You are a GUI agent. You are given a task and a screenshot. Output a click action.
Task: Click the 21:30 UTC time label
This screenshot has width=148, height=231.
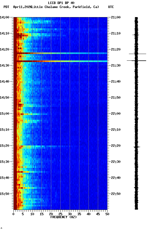tap(116, 66)
